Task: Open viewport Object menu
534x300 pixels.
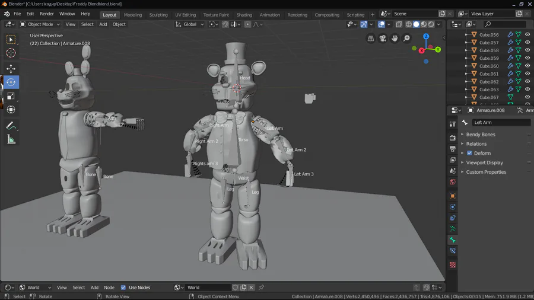Action: pyautogui.click(x=119, y=24)
